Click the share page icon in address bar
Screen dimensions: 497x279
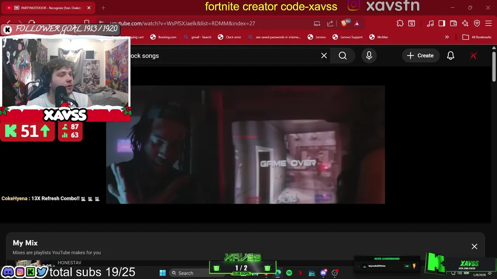click(330, 23)
